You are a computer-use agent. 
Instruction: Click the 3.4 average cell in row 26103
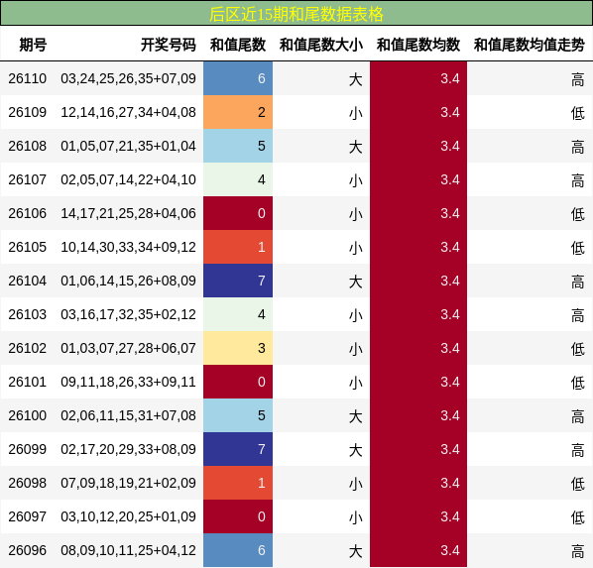coord(418,314)
